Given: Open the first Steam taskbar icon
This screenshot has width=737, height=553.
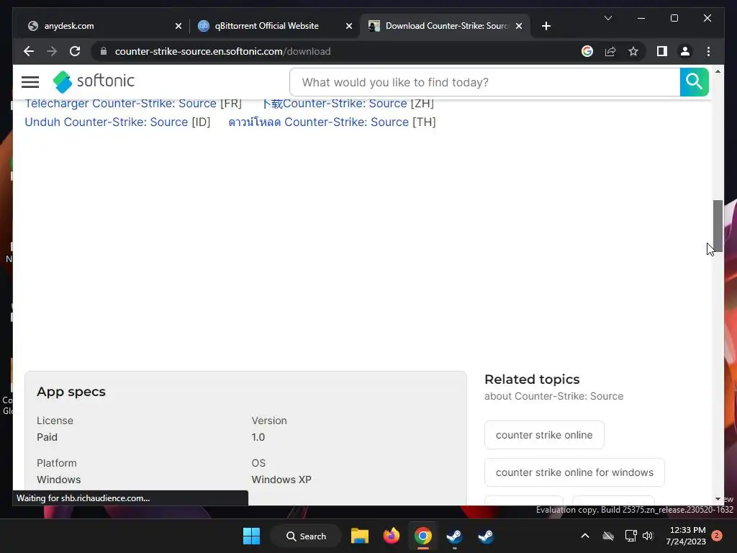Looking at the screenshot, I should pos(454,536).
